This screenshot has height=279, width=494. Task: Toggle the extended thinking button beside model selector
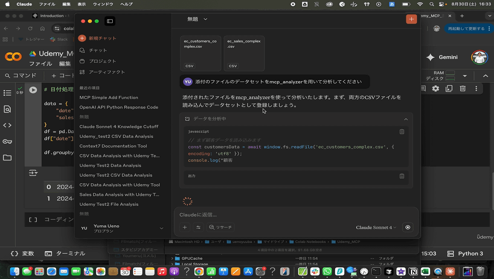[407, 227]
